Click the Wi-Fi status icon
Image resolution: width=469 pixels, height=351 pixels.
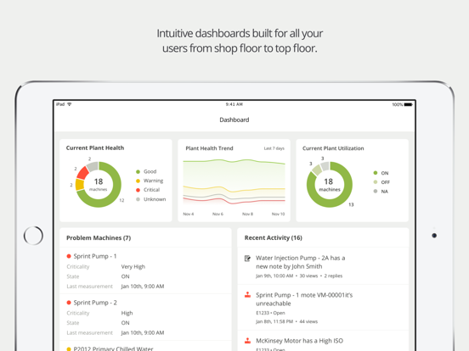(70, 104)
